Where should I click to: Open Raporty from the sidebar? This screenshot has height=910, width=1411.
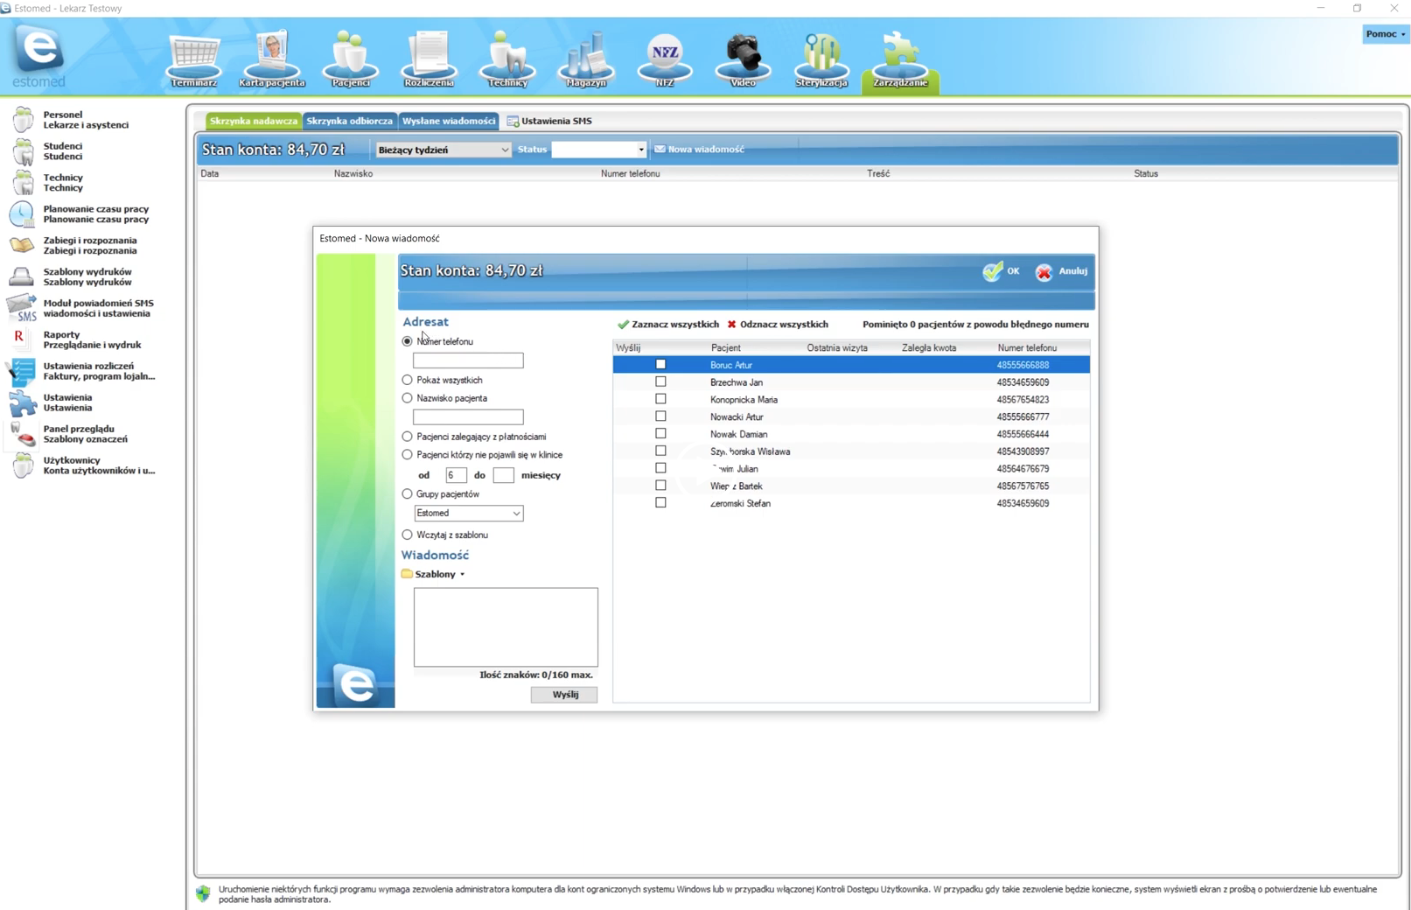click(x=19, y=339)
